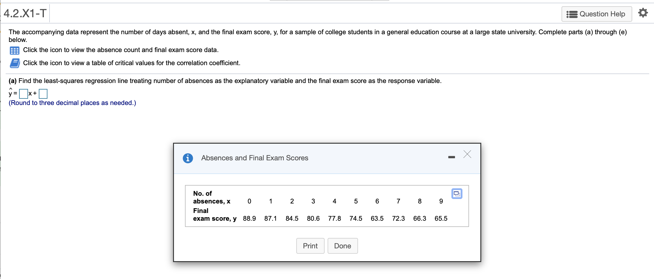Image resolution: width=654 pixels, height=279 pixels.
Task: Click the absence count data link text
Action: point(121,50)
